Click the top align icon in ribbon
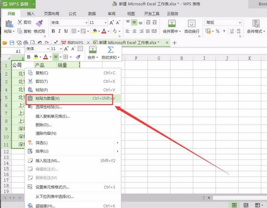 [x=128, y=22]
